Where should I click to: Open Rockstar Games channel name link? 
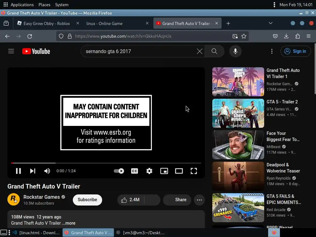[x=42, y=197]
